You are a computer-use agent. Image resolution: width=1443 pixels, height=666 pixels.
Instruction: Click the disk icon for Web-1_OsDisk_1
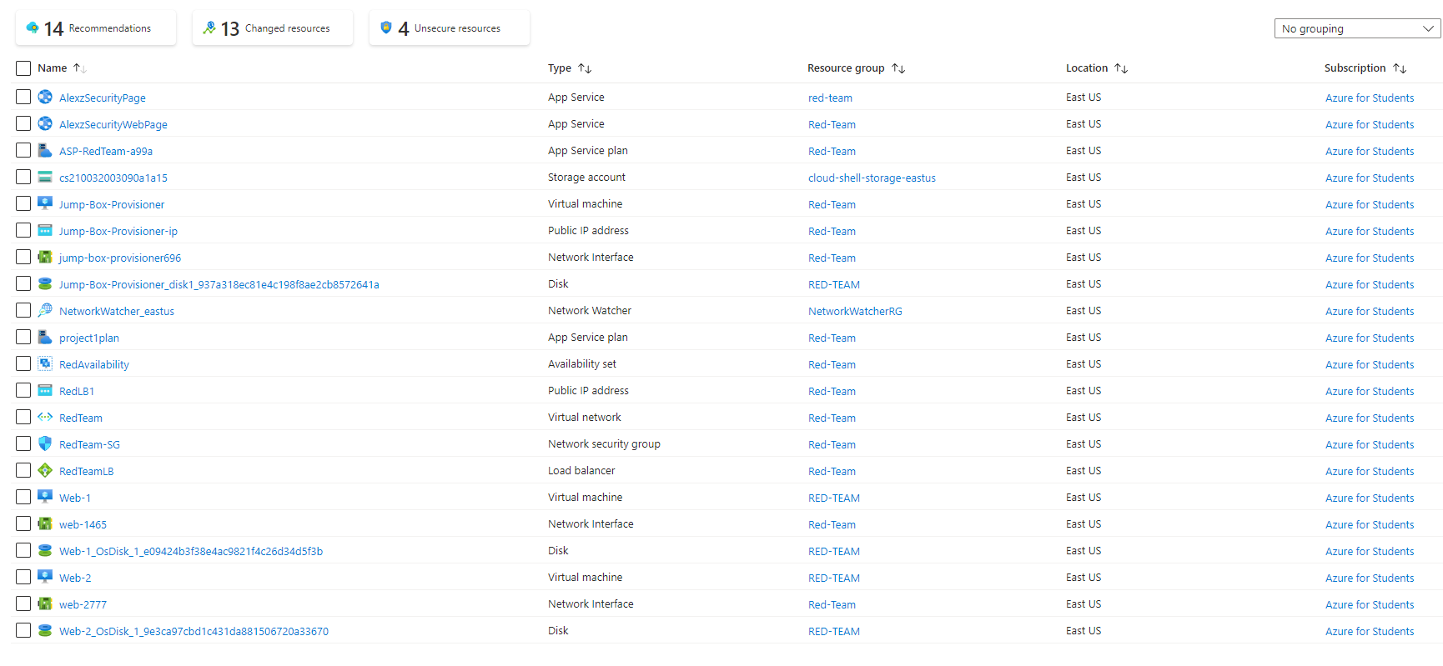[45, 550]
